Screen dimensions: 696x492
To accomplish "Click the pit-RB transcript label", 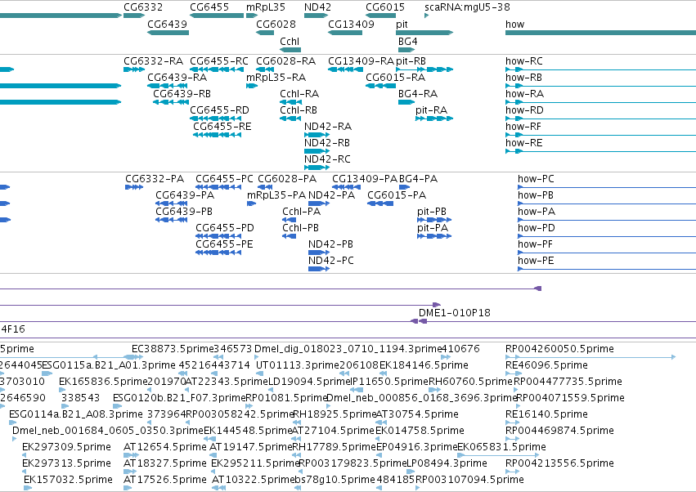I will (x=411, y=61).
